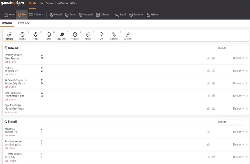Image resolution: width=250 pixels, height=164 pixels.
Task: Switch to the Overview tab
Action: (x=7, y=23)
